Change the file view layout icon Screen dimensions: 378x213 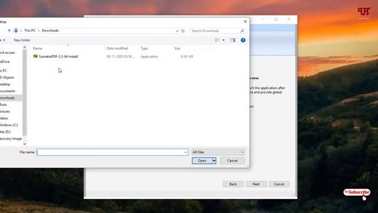tap(217, 40)
